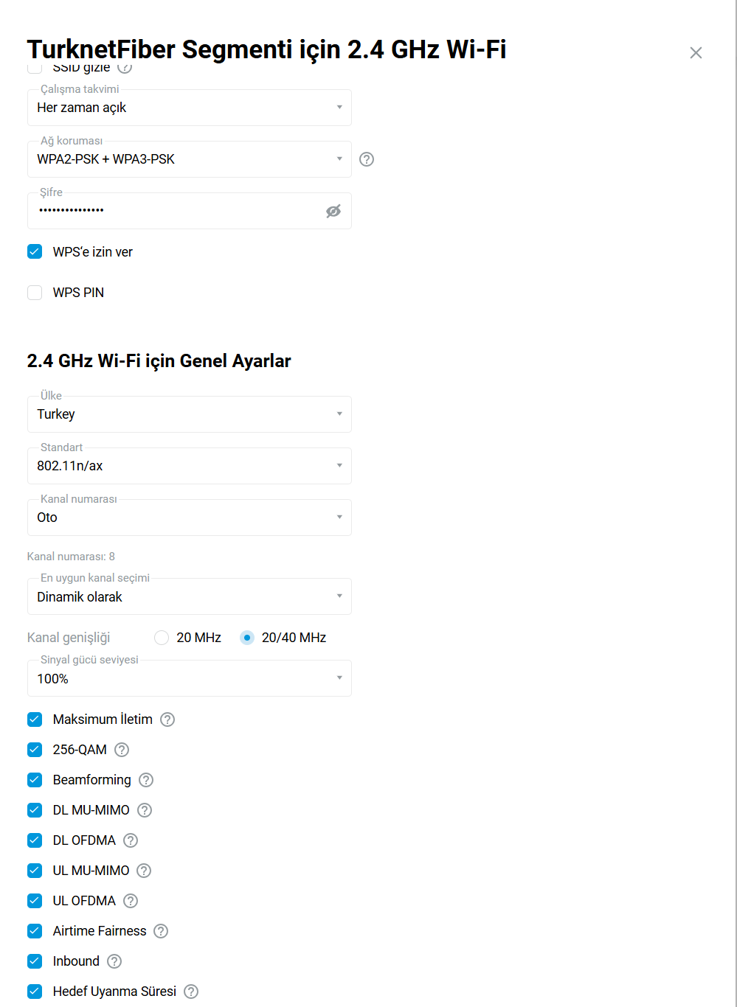Open the Standart 802.11n/ax dropdown

[190, 466]
